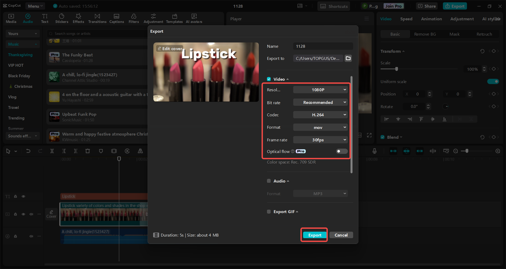Viewport: 506px width, 269px height.
Task: Hide the main video track eye icon
Action: (23, 214)
